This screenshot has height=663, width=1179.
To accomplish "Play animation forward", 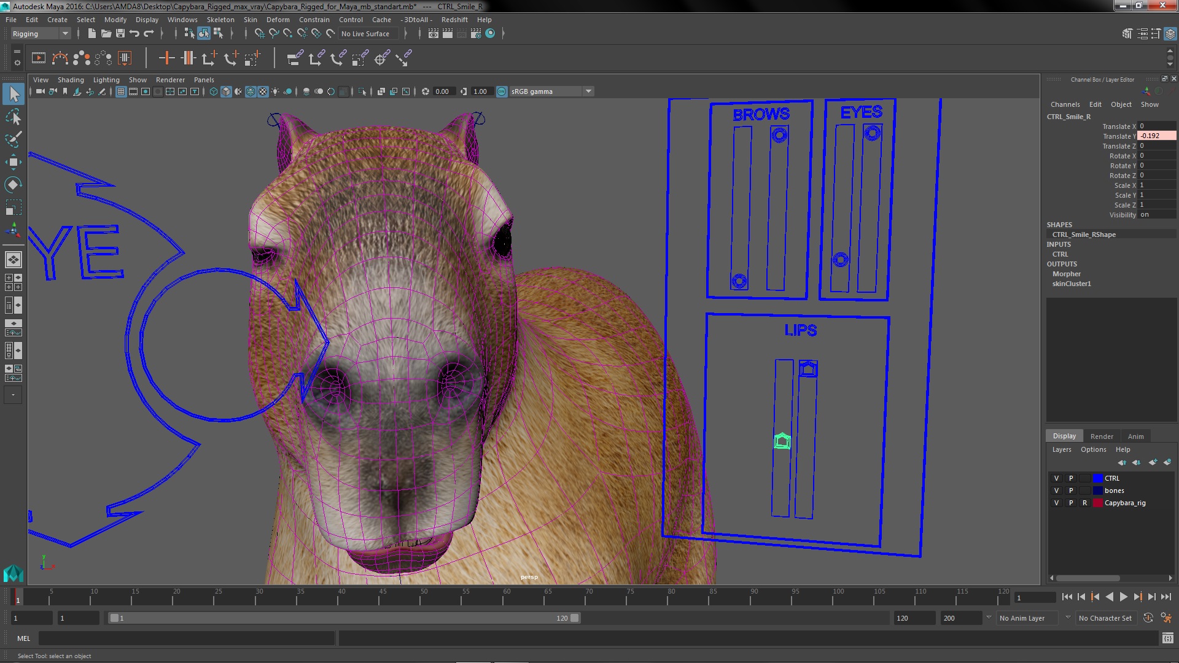I will 1123,597.
